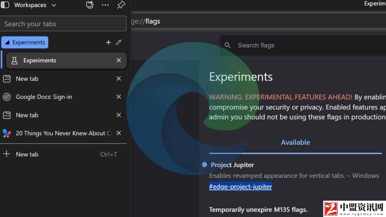Close the second New tab entry
This screenshot has height=217, width=386.
point(119,115)
